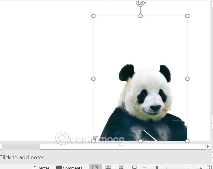
Task: Click the top-center resize handle of image
Action: tap(141, 16)
